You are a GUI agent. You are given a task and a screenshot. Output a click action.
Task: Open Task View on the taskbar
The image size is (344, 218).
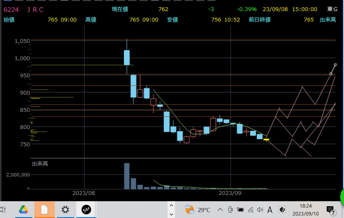click(x=3, y=209)
